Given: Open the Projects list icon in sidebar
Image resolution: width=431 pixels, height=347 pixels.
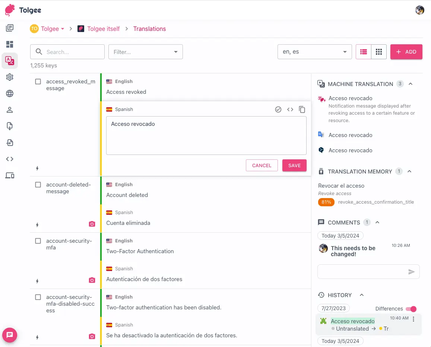Looking at the screenshot, I should tap(10, 28).
